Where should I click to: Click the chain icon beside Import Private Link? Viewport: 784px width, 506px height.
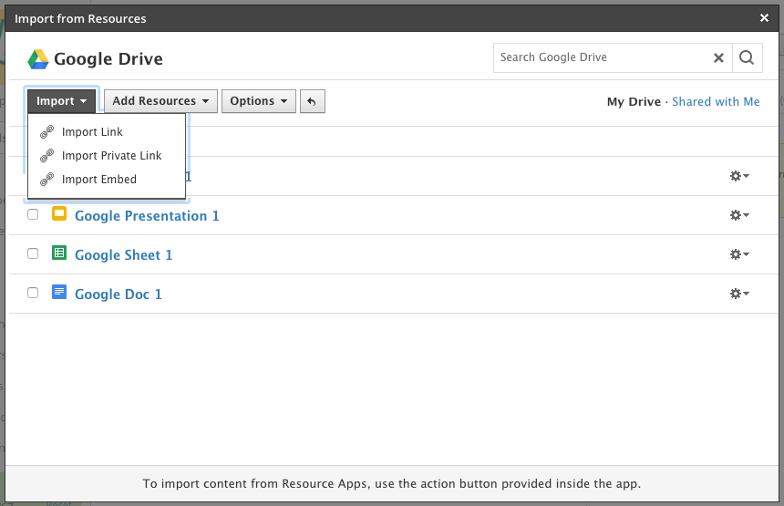tap(47, 156)
